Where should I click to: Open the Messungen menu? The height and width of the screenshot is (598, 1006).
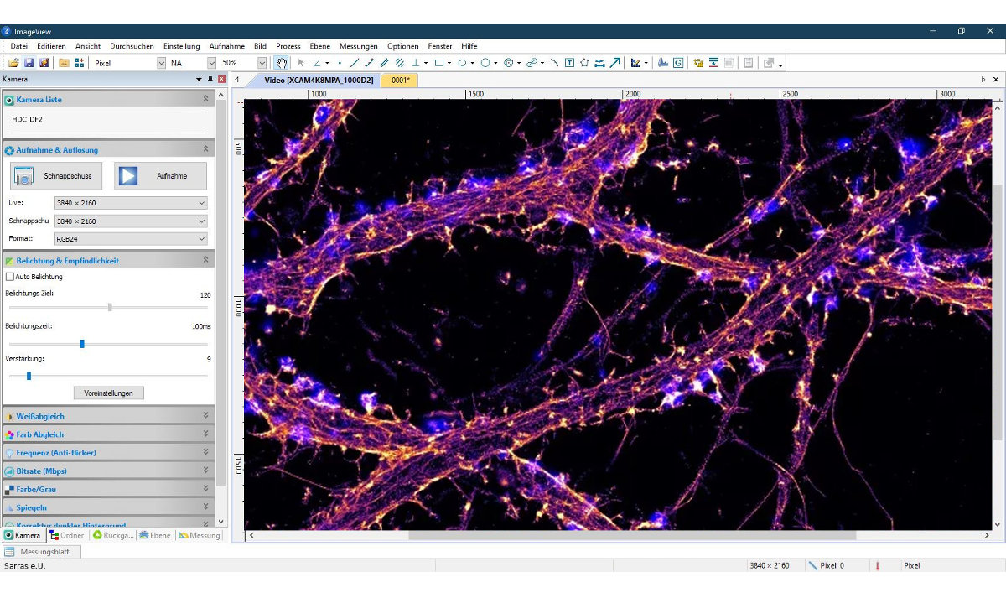(358, 46)
